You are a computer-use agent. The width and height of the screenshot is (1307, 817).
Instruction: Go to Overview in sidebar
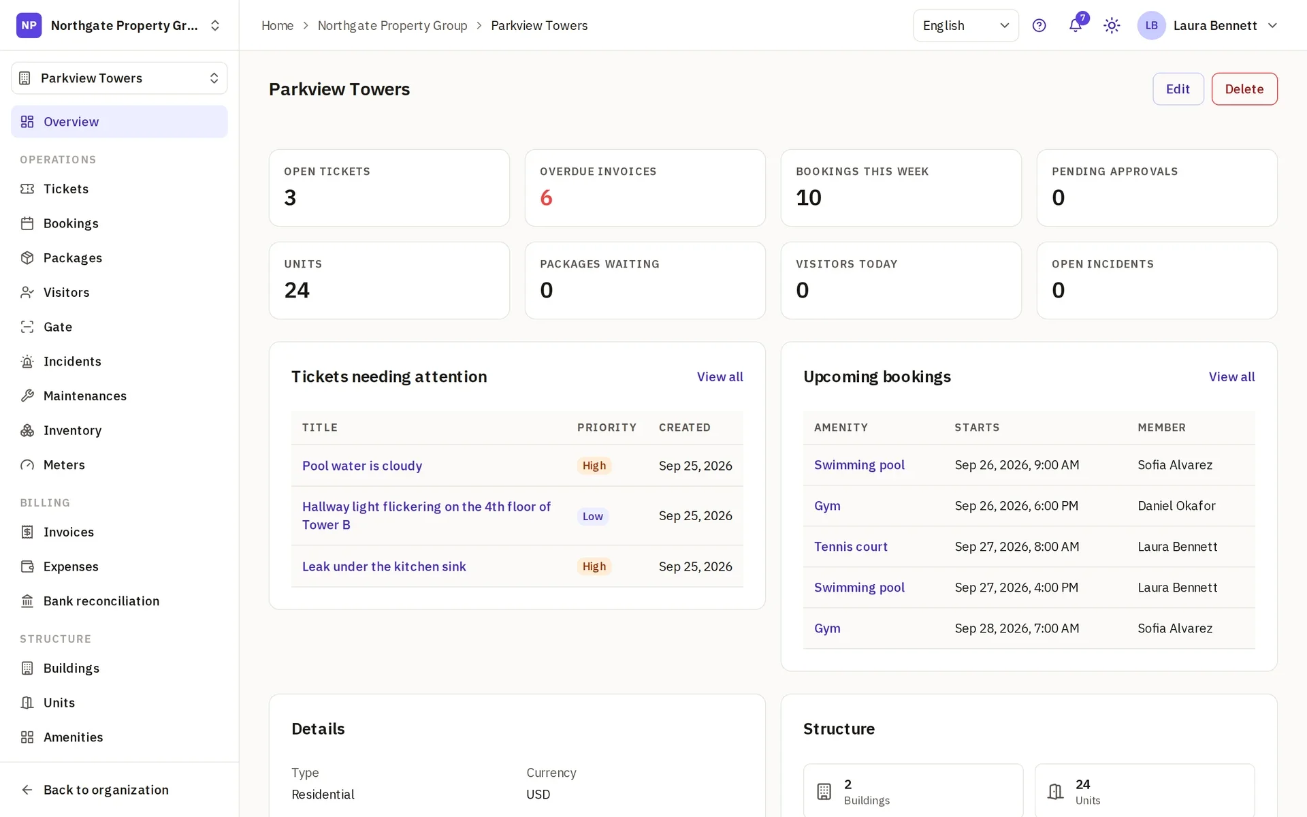119,122
